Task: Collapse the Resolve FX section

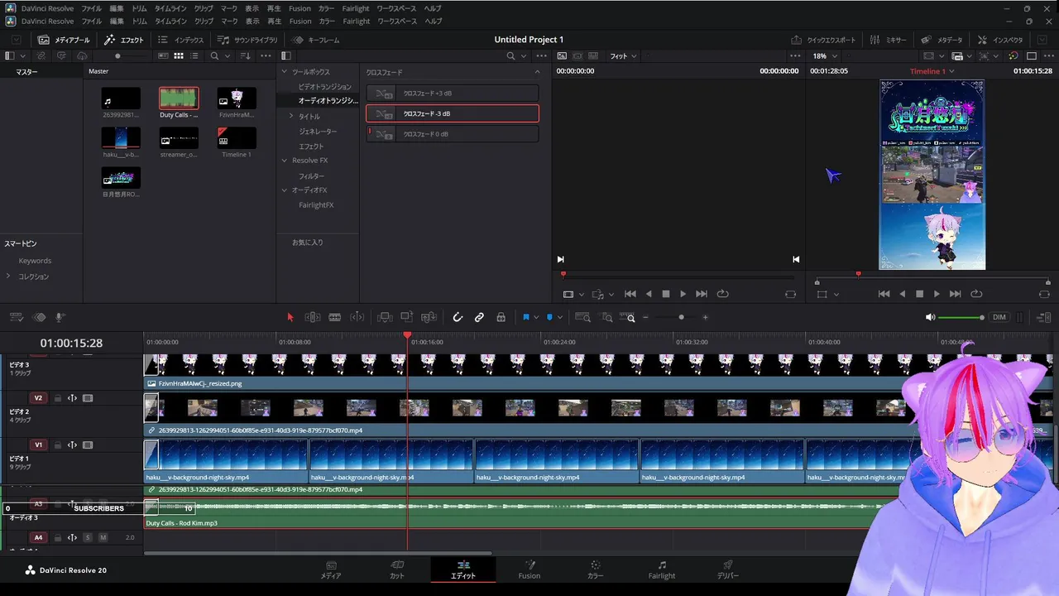Action: click(285, 161)
